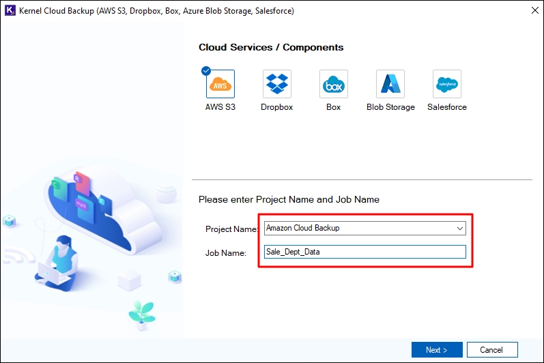Screen dimensions: 544x363
Task: Click the "Salesforce" label text
Action: 447,107
